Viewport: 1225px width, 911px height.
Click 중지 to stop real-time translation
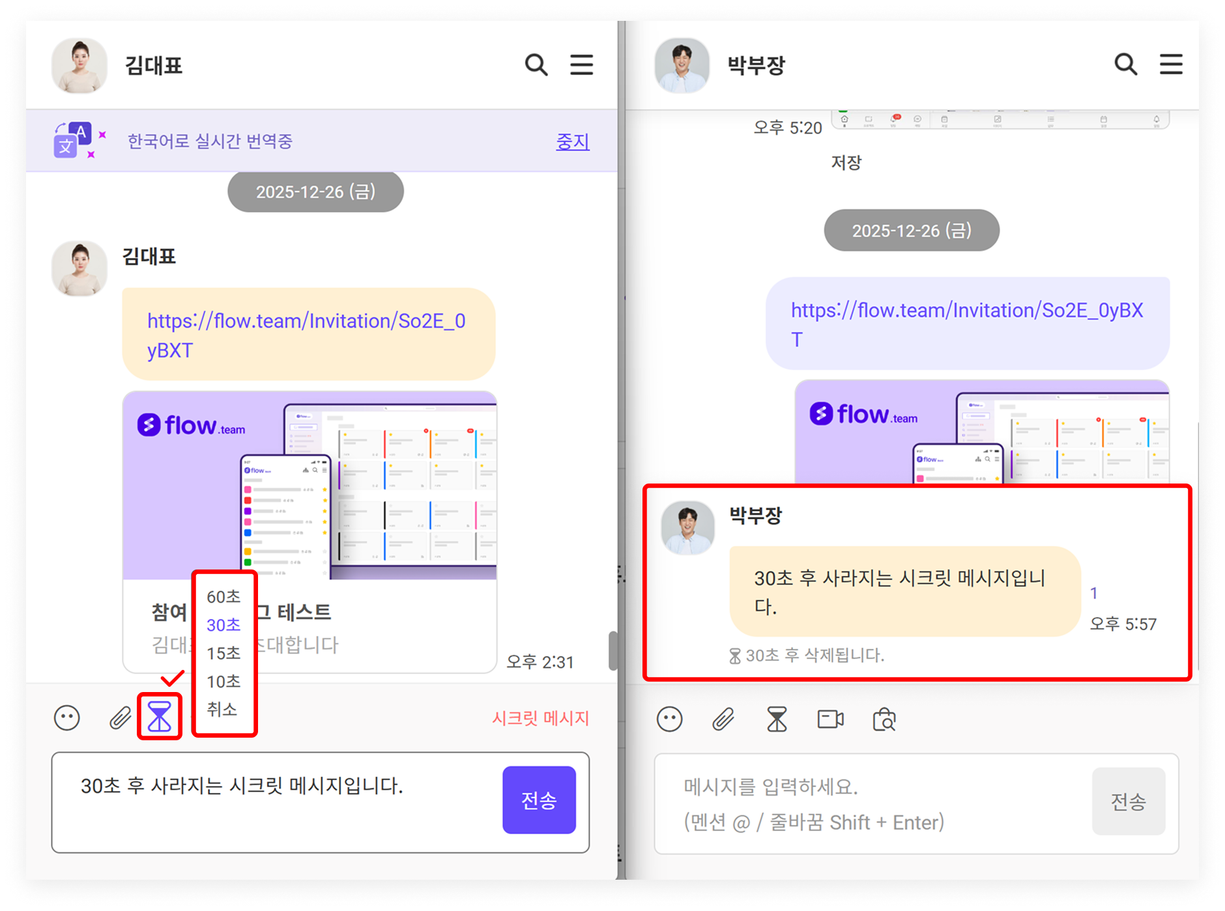[572, 141]
